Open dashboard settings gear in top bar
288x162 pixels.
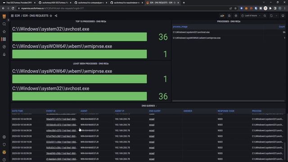click(x=236, y=16)
